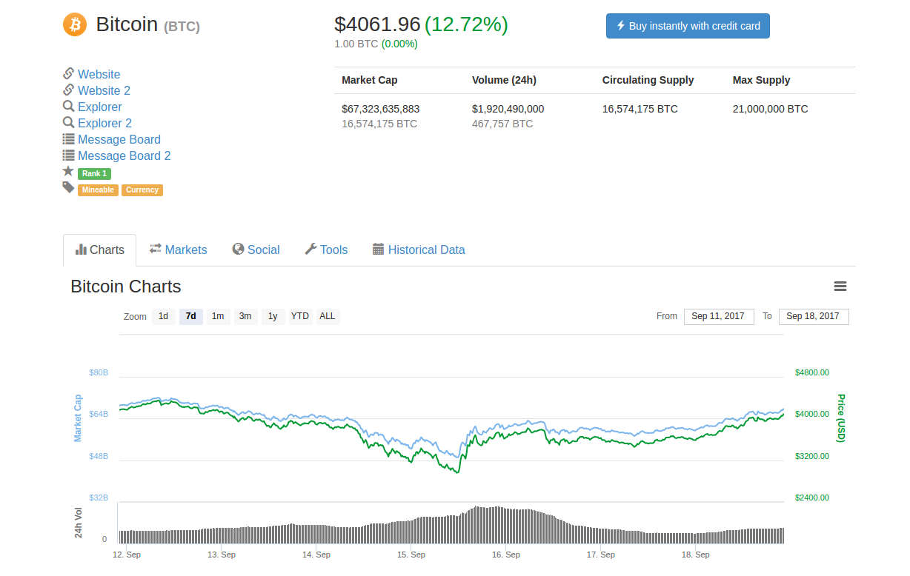Click the Volume (24h) column header
This screenshot has width=910, height=576.
(x=504, y=80)
